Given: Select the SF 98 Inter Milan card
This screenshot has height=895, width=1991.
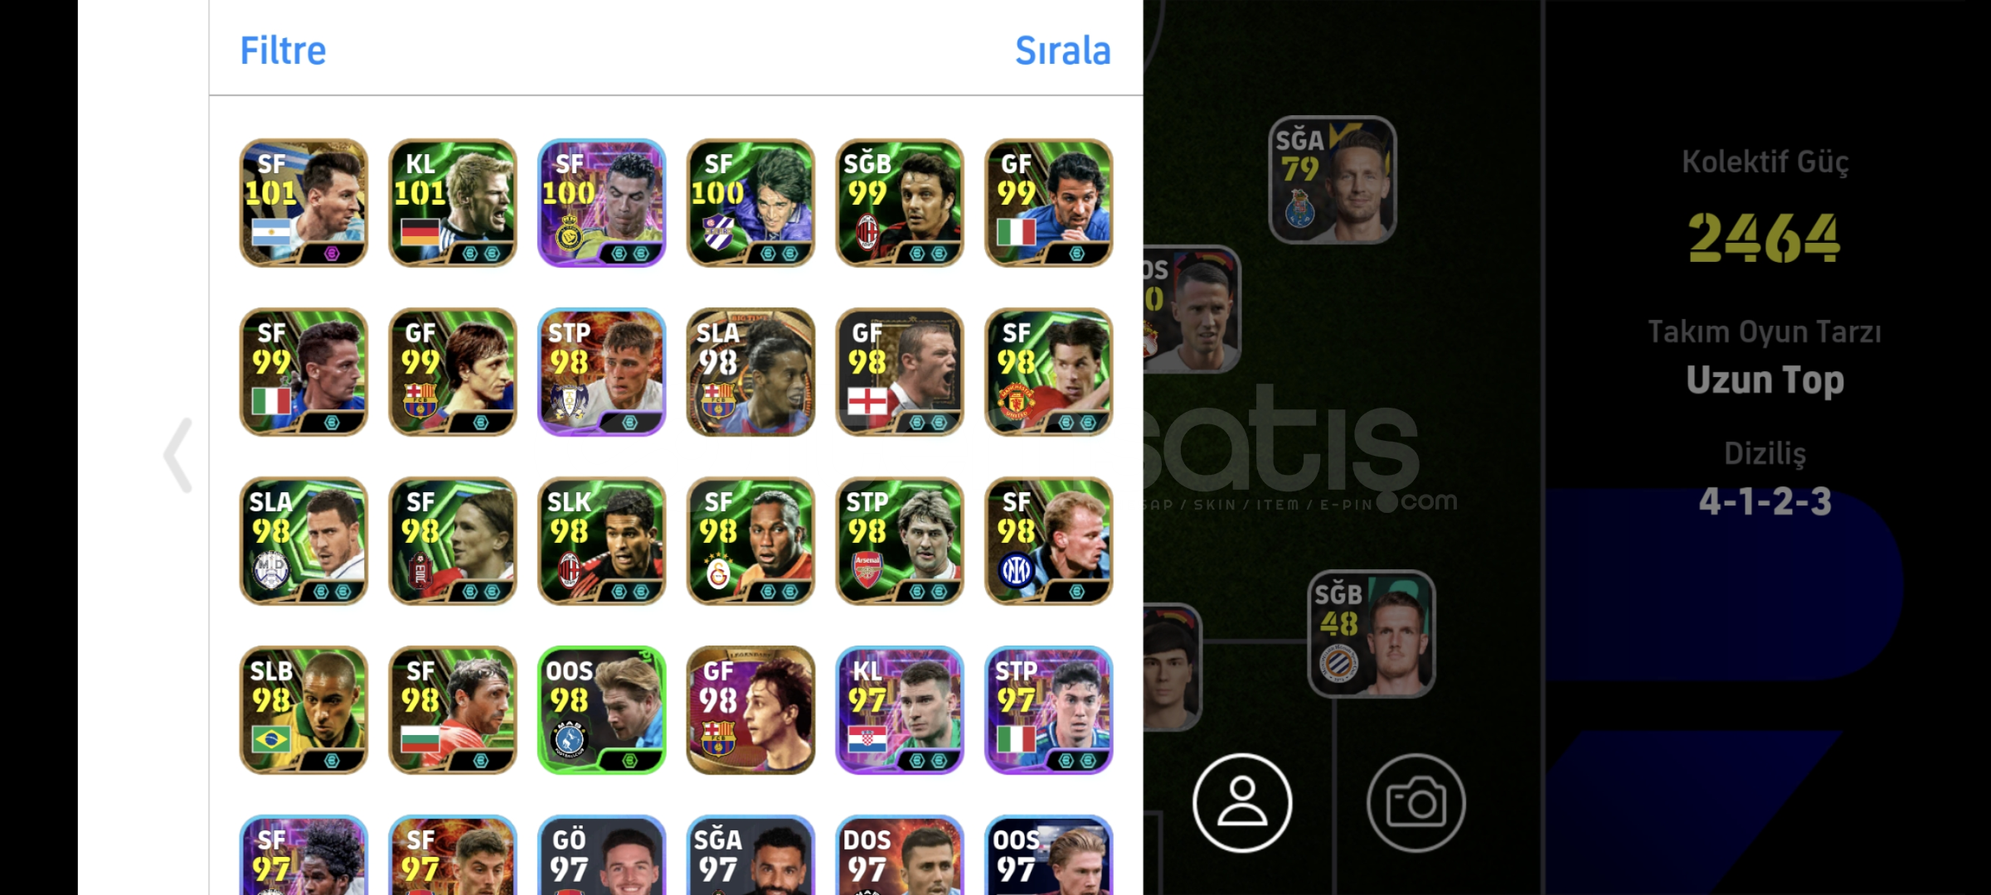Looking at the screenshot, I should click(1049, 541).
